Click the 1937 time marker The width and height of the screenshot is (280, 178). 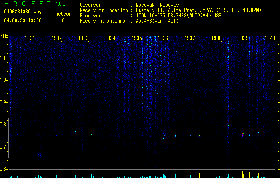point(190,38)
